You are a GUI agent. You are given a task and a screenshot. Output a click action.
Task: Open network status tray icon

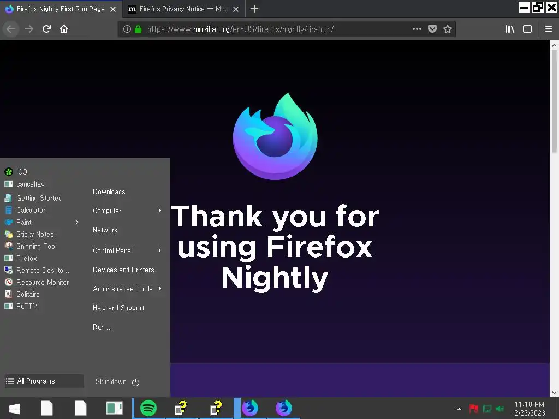pyautogui.click(x=487, y=409)
